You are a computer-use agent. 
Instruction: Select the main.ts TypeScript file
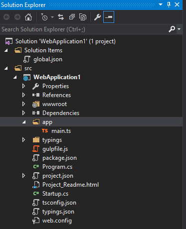[x=61, y=131]
